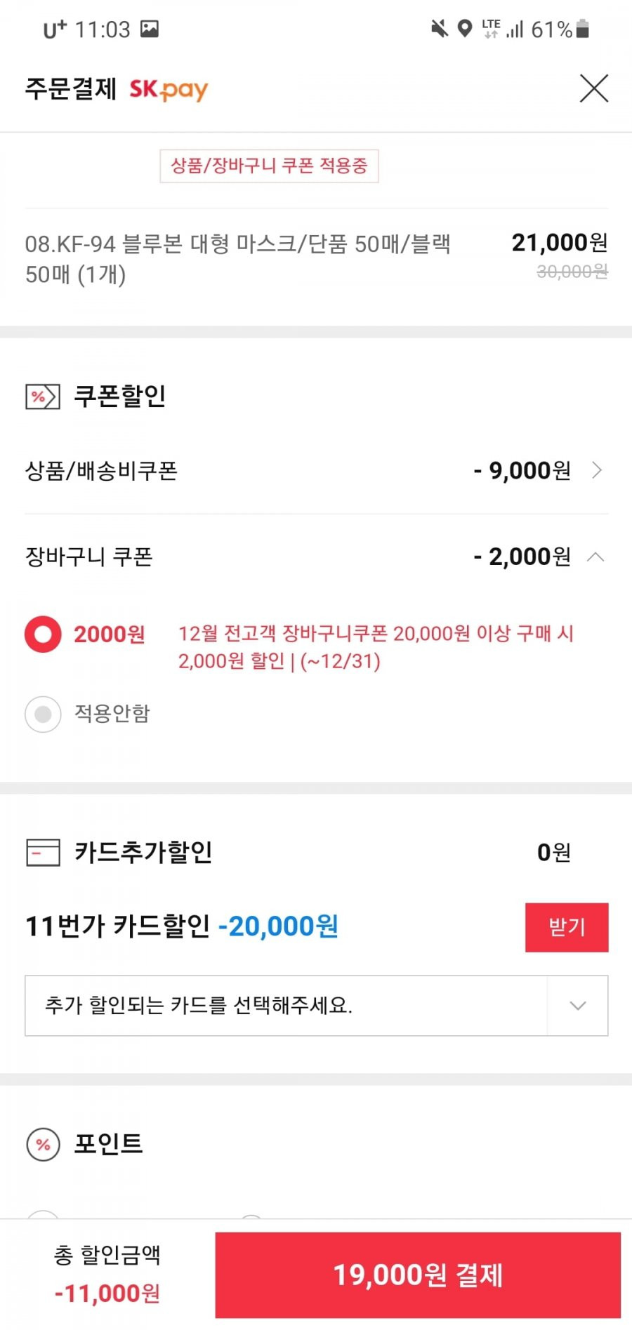Tap 총 할인금액 -11,000원 summary
The image size is (632, 1330).
click(x=107, y=1274)
